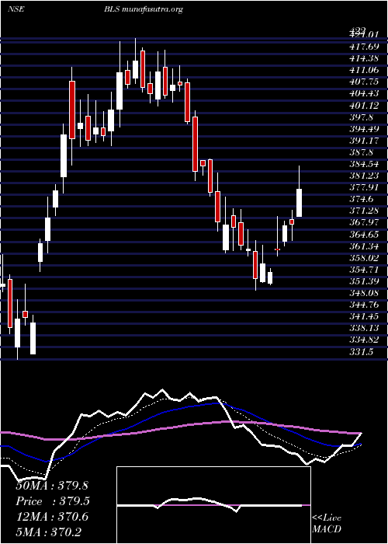Screen dimensions: 388x544
Task: Click the 367.97 price axis label
Action: click(364, 223)
